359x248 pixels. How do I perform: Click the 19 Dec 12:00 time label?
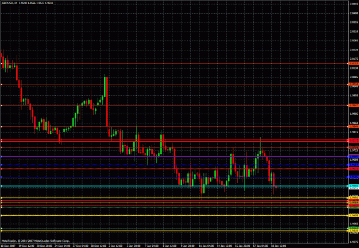pos(26,246)
